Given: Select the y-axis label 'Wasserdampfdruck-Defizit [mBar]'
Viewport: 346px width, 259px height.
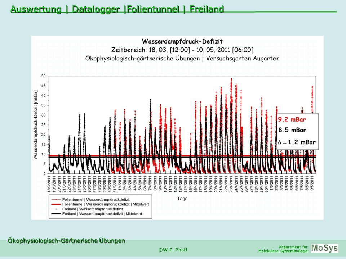Looking at the screenshot, I should [36, 125].
